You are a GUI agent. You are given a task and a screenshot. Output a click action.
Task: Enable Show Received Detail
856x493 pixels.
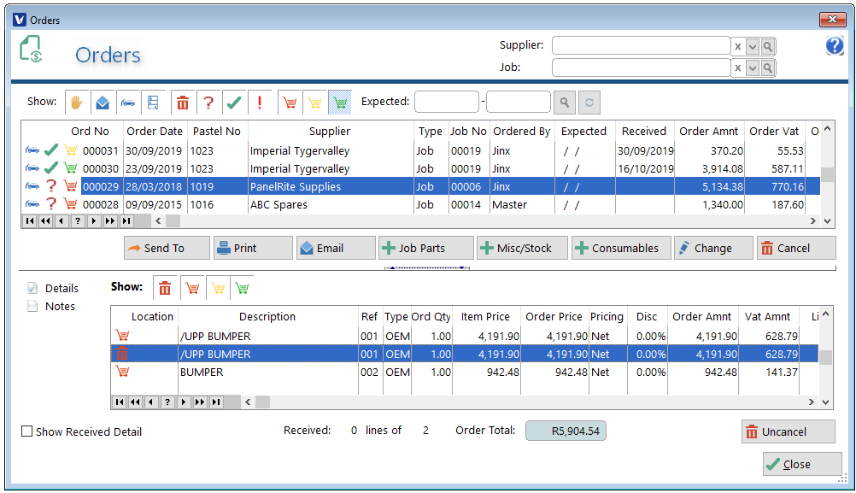point(26,431)
